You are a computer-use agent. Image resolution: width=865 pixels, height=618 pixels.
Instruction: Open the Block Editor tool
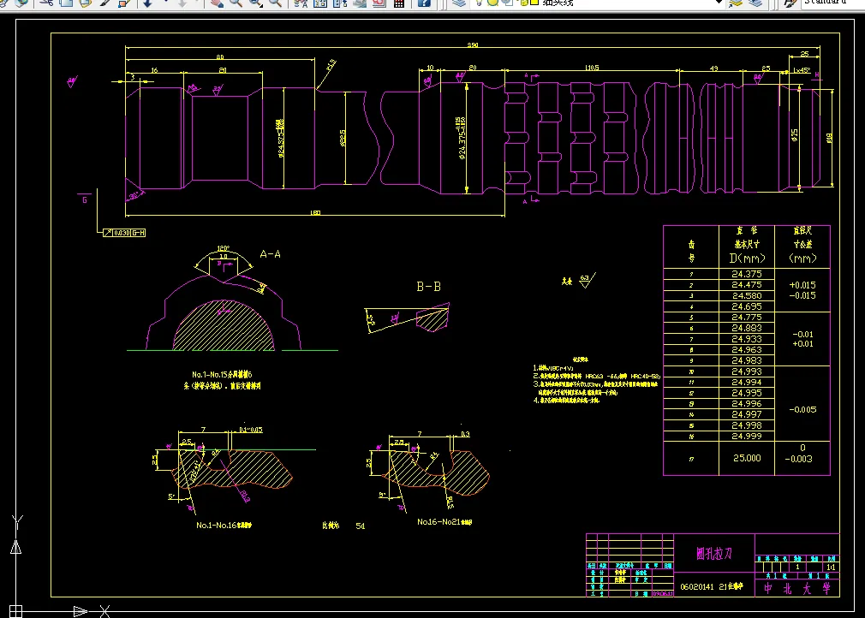(124, 3)
